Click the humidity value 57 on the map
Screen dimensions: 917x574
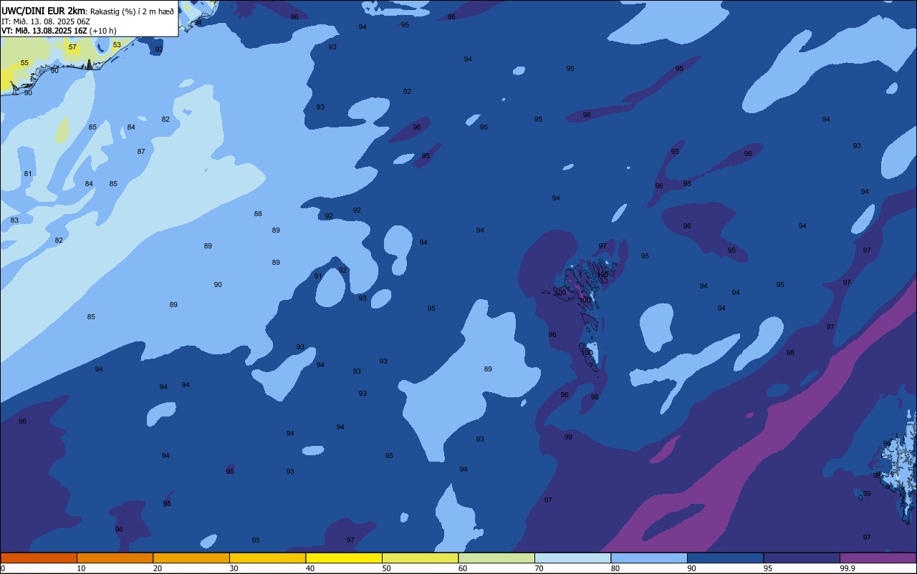(x=72, y=47)
